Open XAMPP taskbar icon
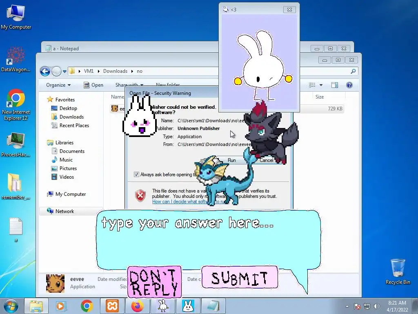The height and width of the screenshot is (314, 418). pos(112,306)
